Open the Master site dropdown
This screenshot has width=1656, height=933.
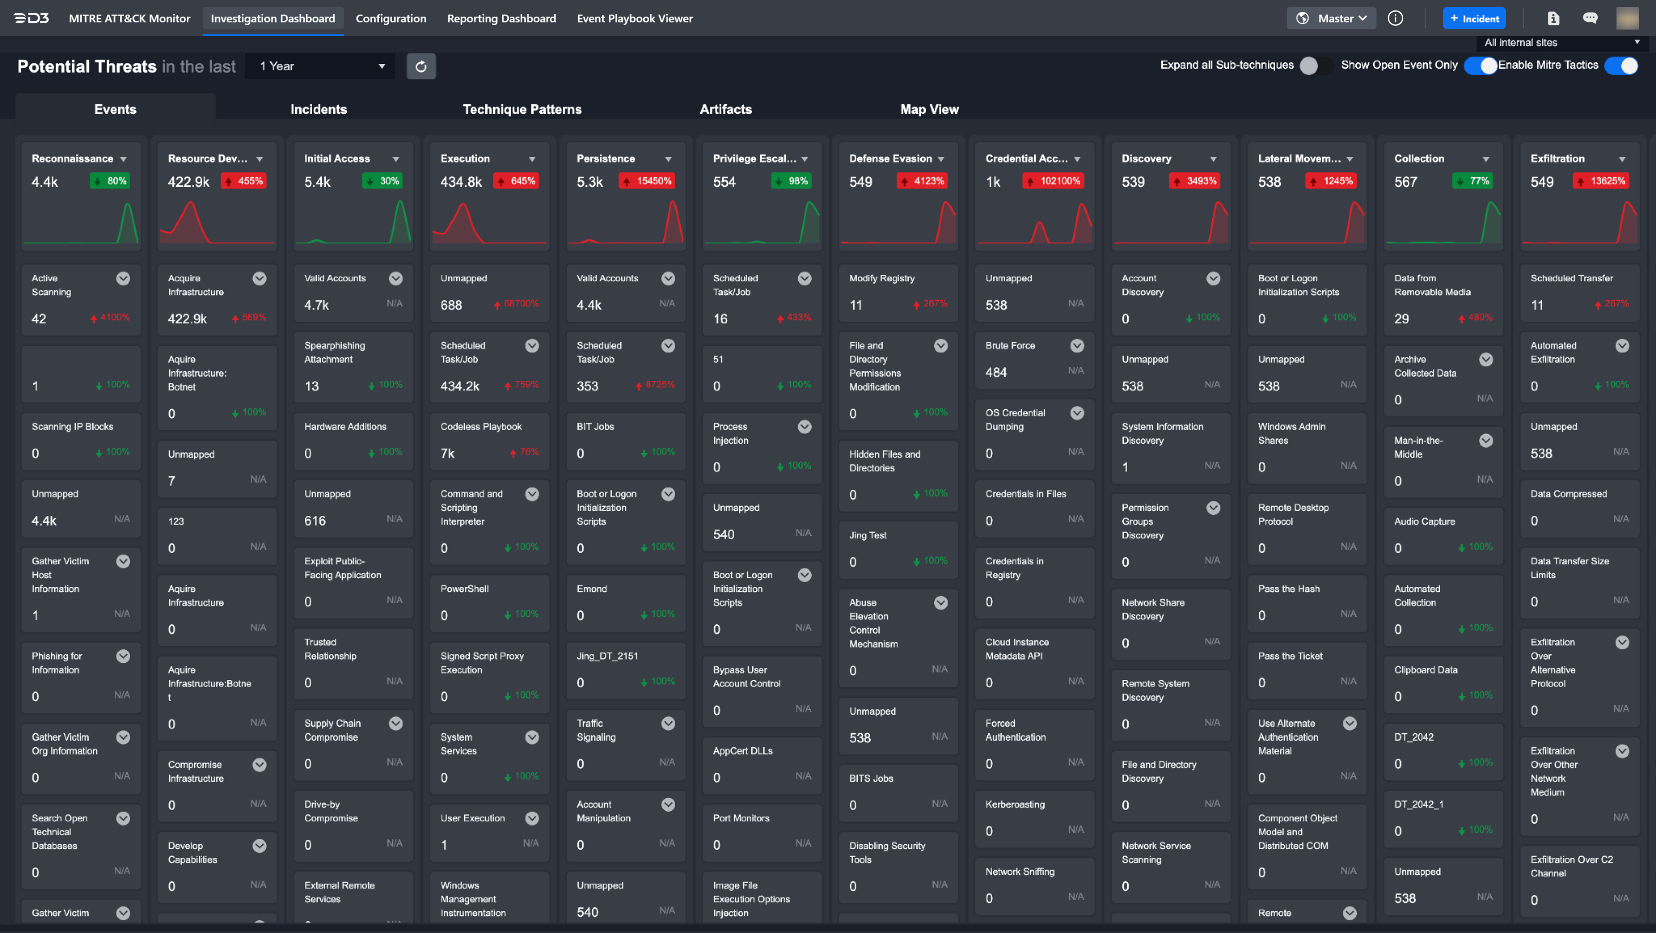tap(1331, 18)
